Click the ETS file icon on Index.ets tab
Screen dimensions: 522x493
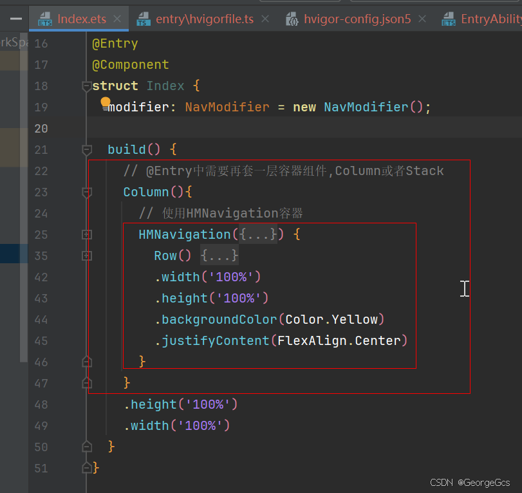(x=45, y=19)
